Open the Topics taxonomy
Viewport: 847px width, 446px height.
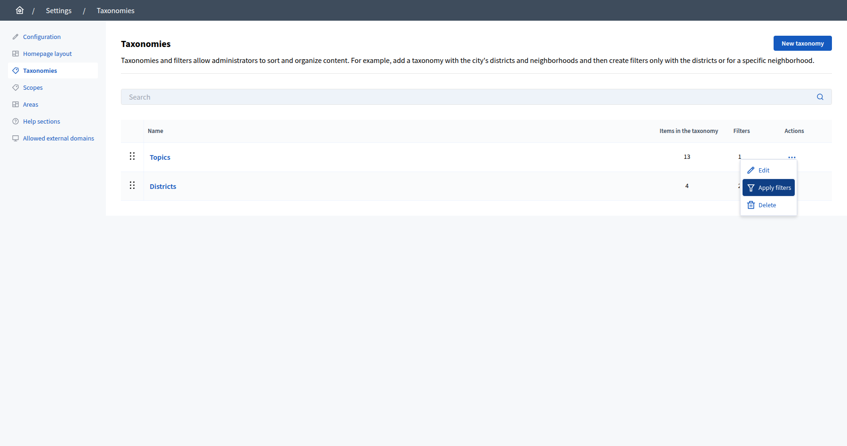pos(160,157)
